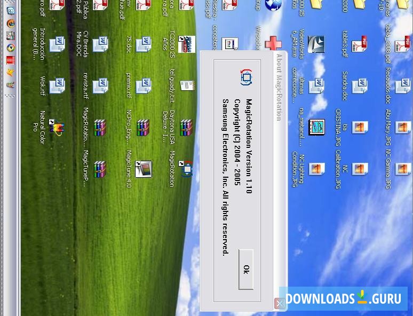Select the MagicRotatio... archive icon

(100, 128)
